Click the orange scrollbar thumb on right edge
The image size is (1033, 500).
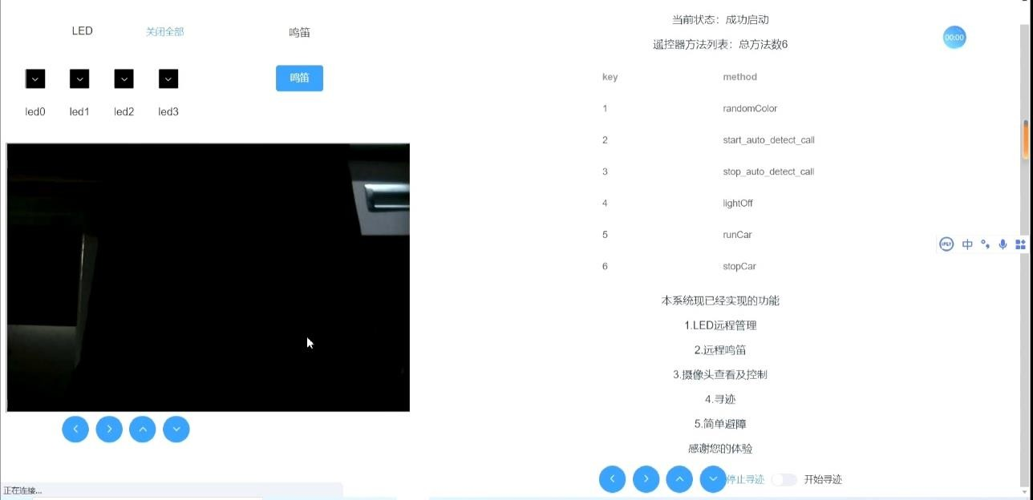tap(1026, 139)
